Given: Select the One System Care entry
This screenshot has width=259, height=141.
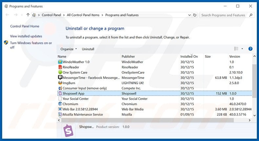Looking at the screenshot, I should coord(75,72).
